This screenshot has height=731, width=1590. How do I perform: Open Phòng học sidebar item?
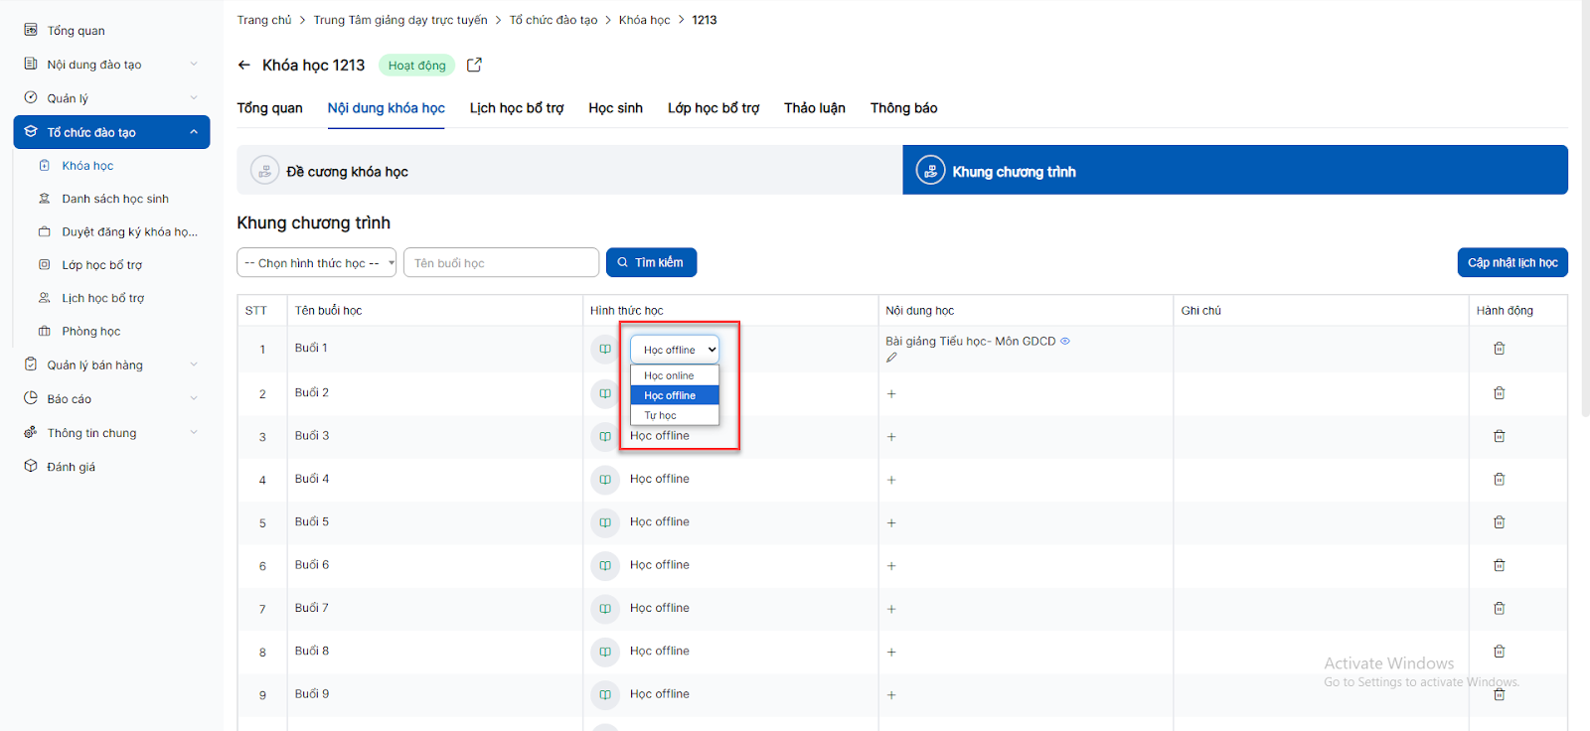pos(91,331)
